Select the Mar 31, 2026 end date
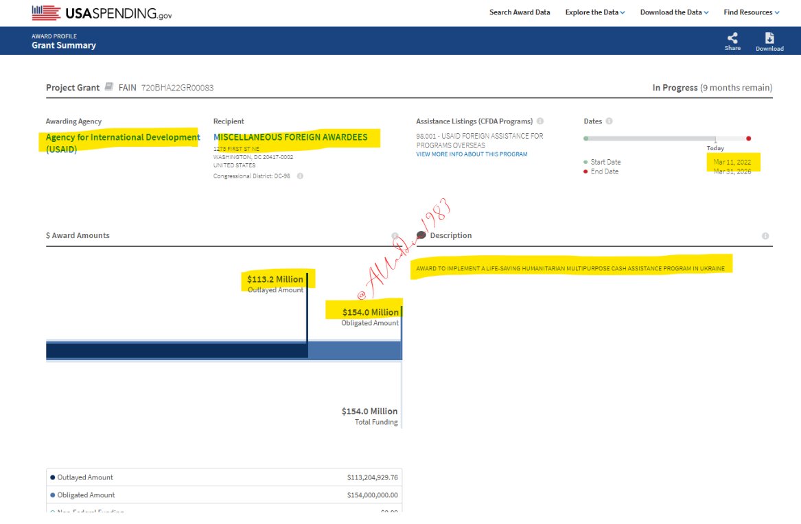Image resolution: width=801 pixels, height=524 pixels. [x=732, y=171]
